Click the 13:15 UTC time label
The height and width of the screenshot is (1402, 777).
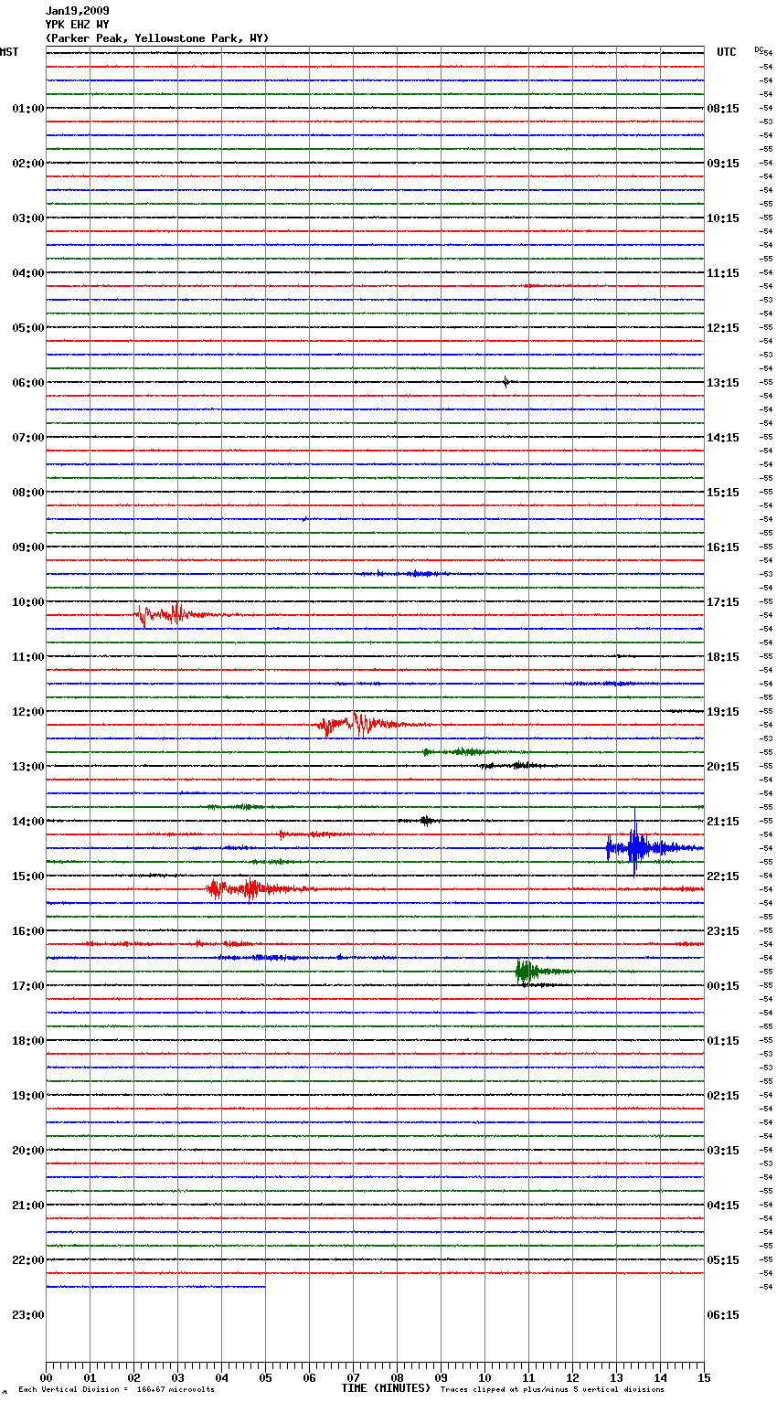(x=723, y=383)
